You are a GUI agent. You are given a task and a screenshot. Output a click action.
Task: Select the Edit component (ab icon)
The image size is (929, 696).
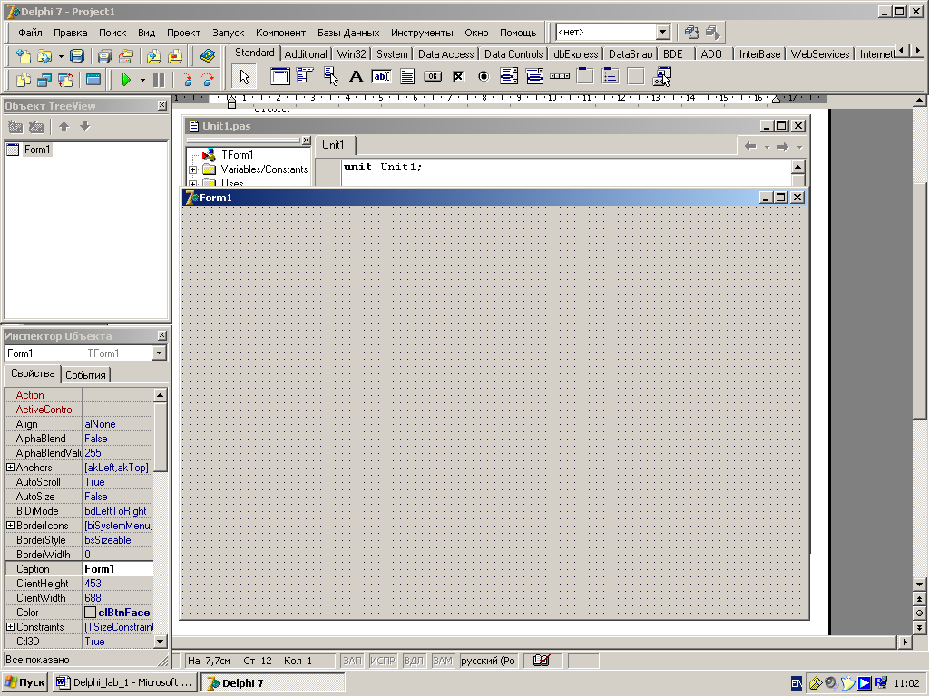[381, 76]
